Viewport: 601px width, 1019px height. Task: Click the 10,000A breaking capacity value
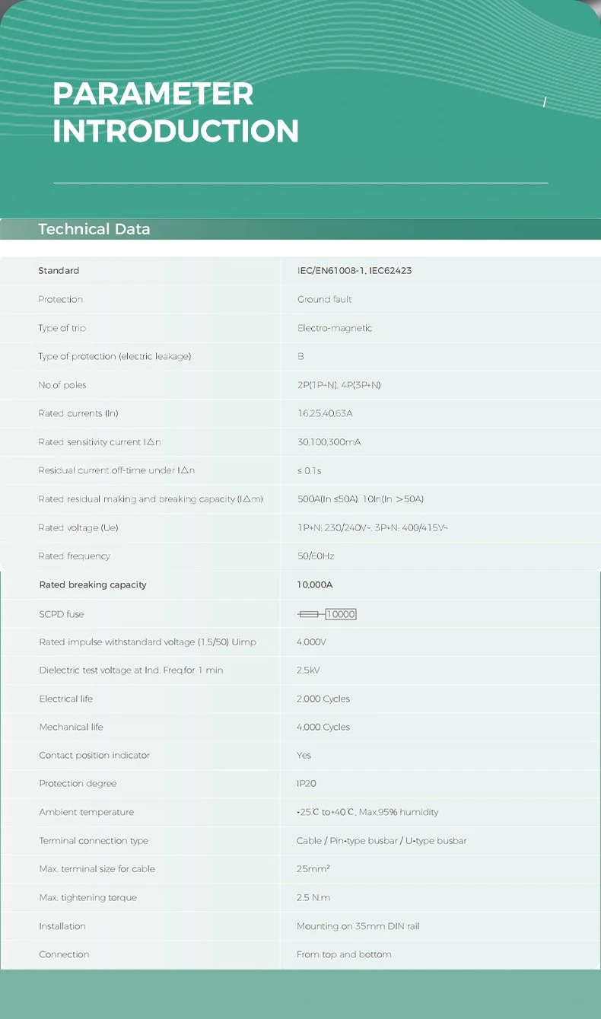click(315, 585)
